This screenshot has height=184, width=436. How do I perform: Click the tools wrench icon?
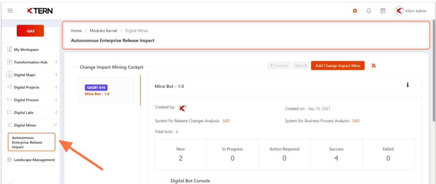click(374, 66)
